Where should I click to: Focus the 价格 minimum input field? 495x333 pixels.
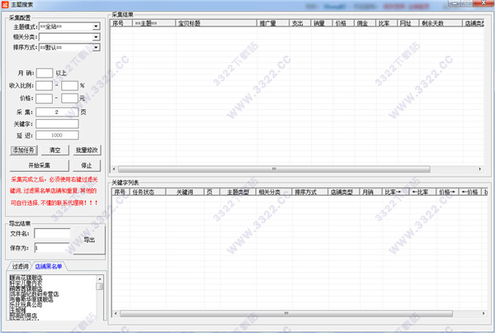click(x=45, y=98)
